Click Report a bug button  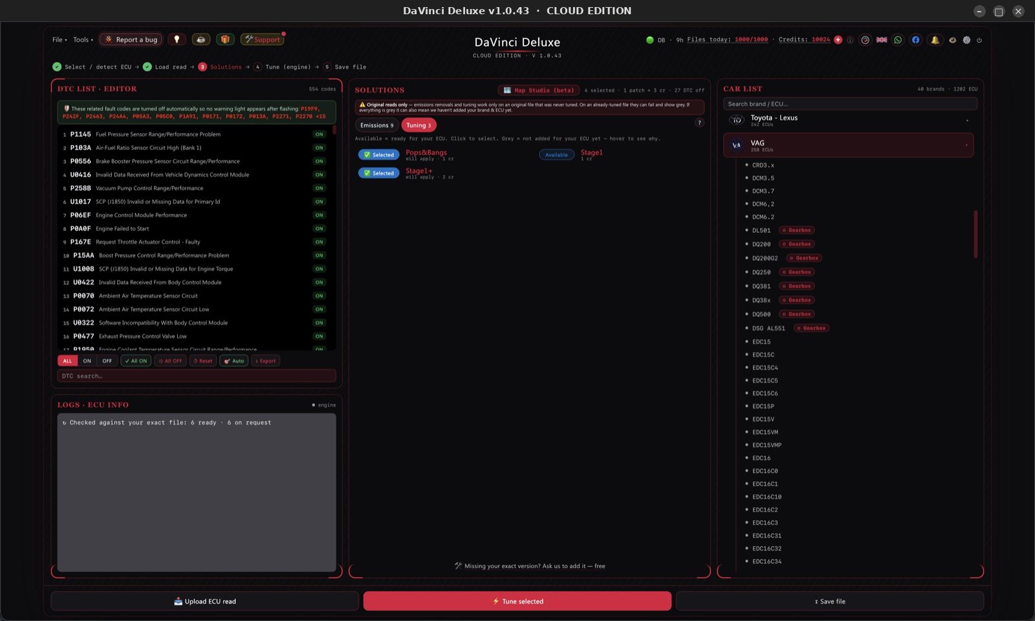(x=131, y=39)
